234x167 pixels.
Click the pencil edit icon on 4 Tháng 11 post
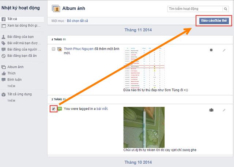[224, 51]
